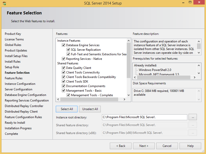This screenshot has width=206, height=154.
Task: Select Feature Selection step in sidebar
Action: (17, 73)
